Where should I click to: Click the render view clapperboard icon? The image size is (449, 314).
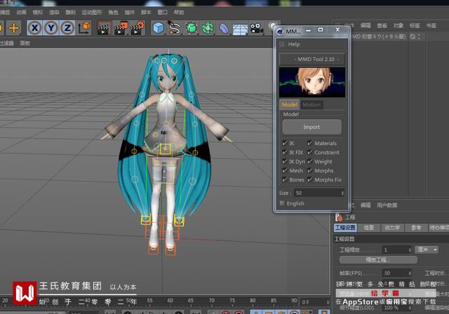click(x=104, y=28)
